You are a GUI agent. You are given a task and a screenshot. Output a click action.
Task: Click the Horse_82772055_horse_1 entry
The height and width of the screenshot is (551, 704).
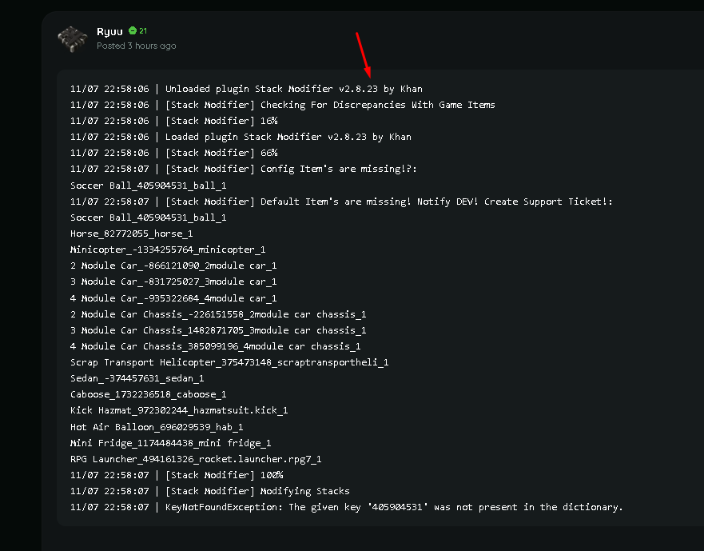[x=132, y=234]
